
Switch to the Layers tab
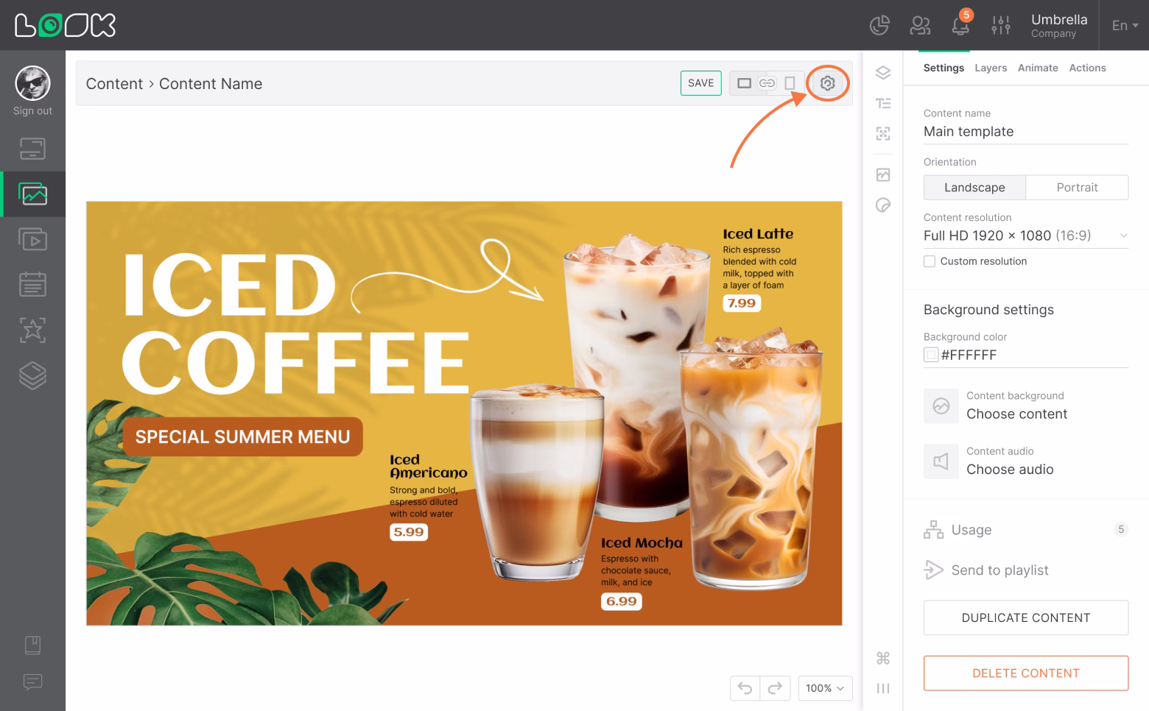[991, 68]
